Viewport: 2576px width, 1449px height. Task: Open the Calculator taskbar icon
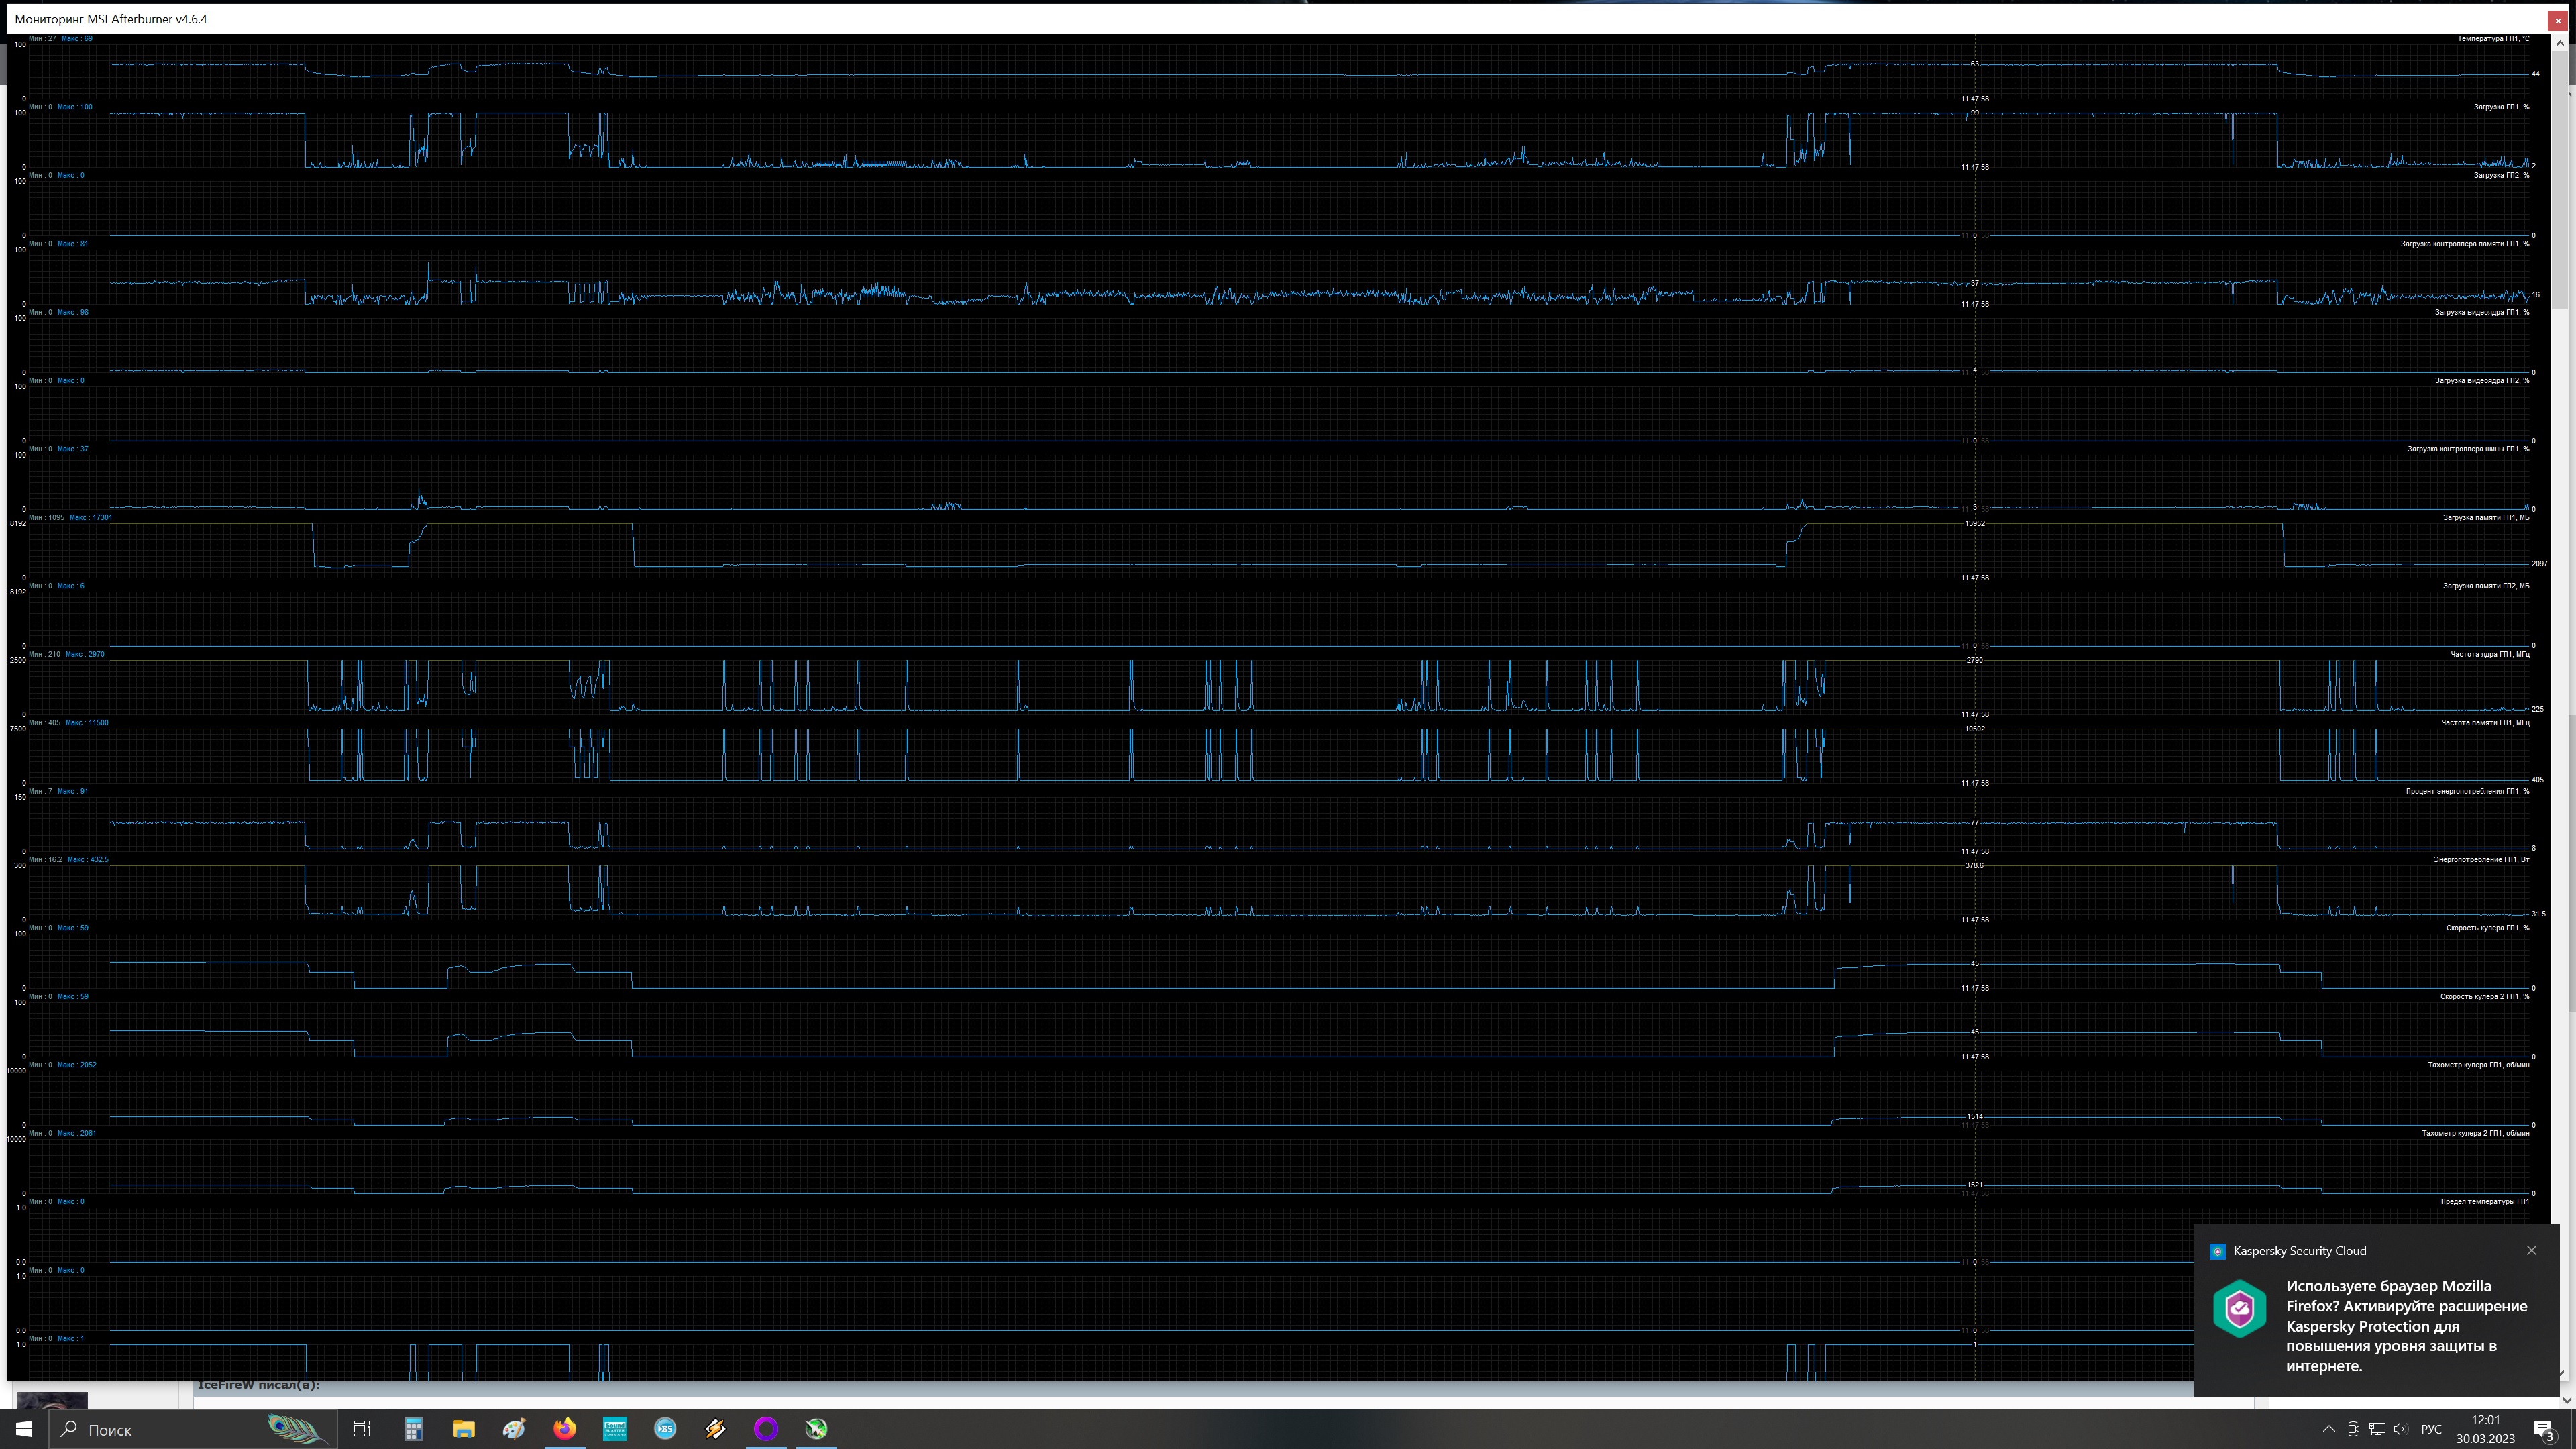coord(413,1429)
